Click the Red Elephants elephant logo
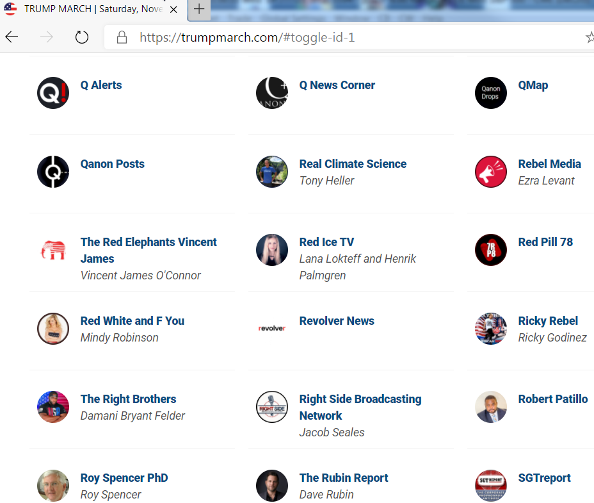The width and height of the screenshot is (594, 503). 53,250
